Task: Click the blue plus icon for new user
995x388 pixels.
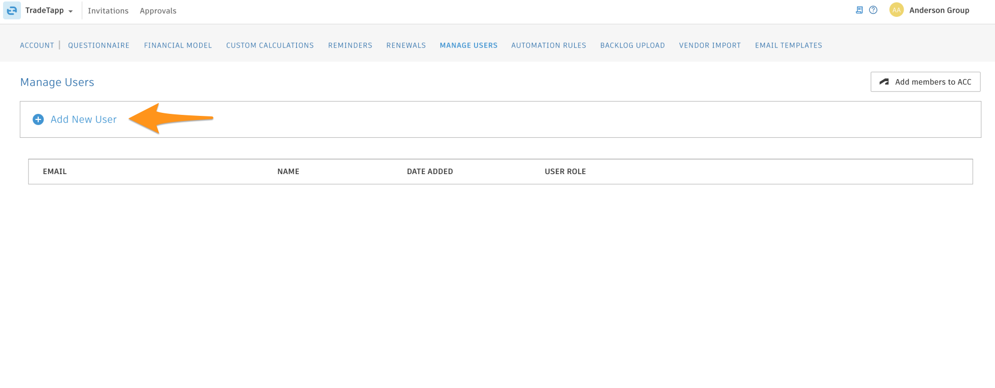Action: pyautogui.click(x=38, y=119)
